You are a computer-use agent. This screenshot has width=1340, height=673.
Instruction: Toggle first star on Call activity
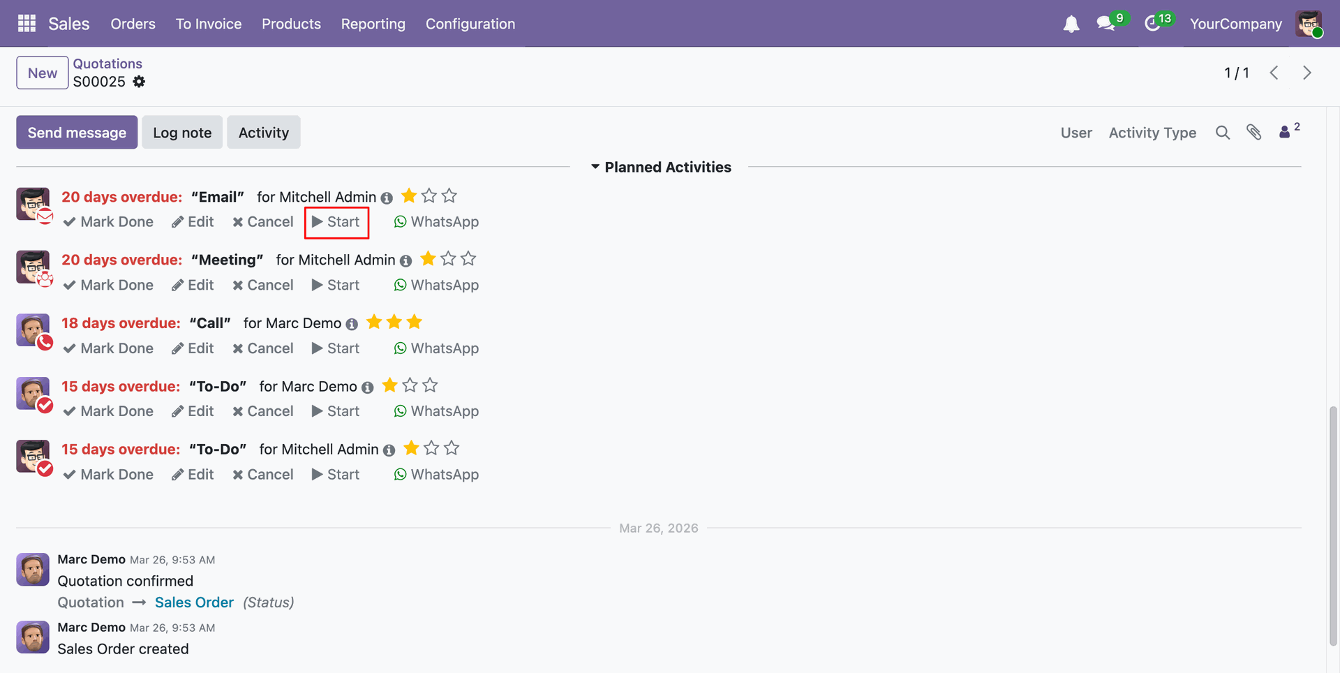[x=374, y=322]
